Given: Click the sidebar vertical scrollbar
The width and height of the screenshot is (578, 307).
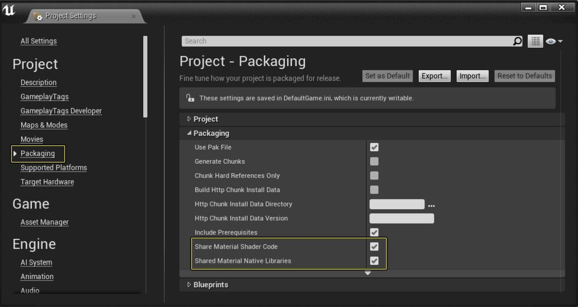Looking at the screenshot, I should [x=145, y=77].
